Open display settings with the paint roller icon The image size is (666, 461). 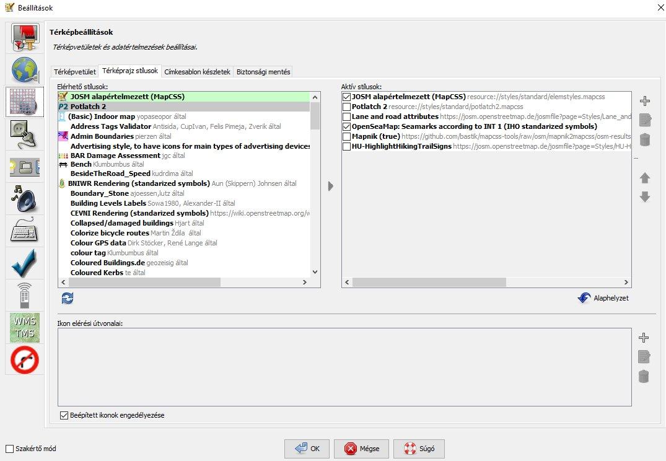[25, 37]
